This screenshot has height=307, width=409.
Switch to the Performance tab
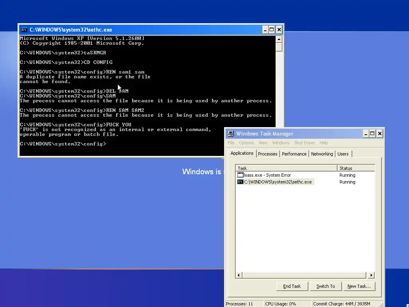coord(294,154)
